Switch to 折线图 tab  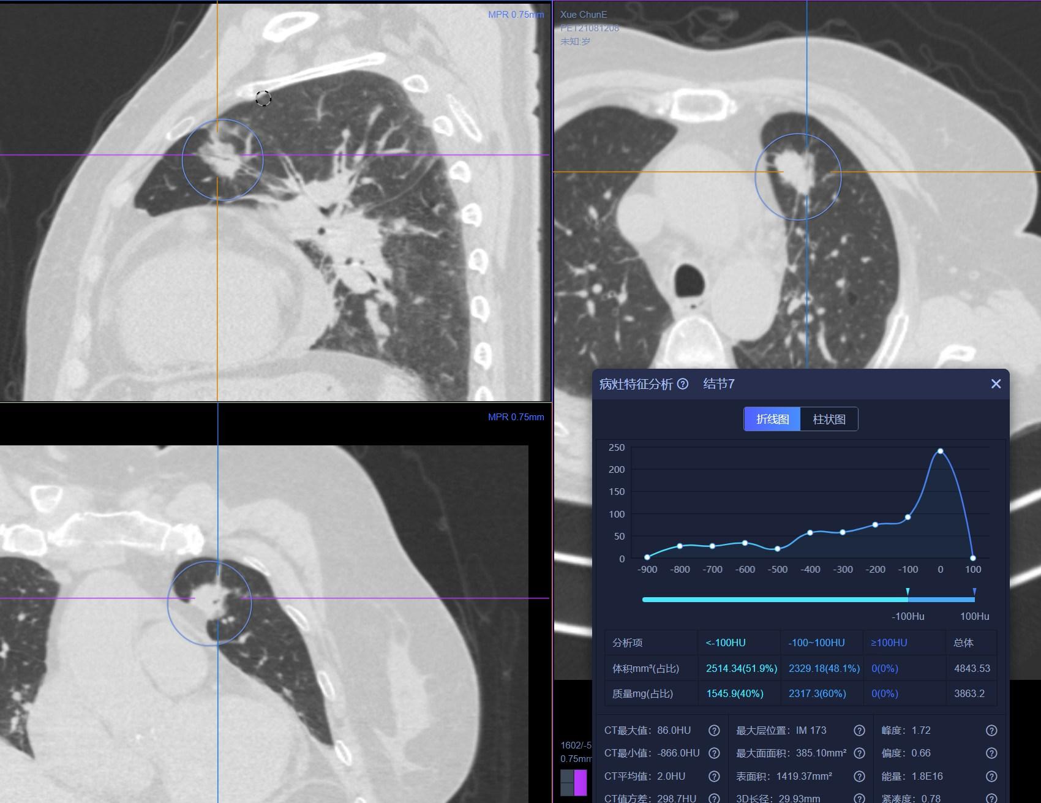tap(772, 419)
